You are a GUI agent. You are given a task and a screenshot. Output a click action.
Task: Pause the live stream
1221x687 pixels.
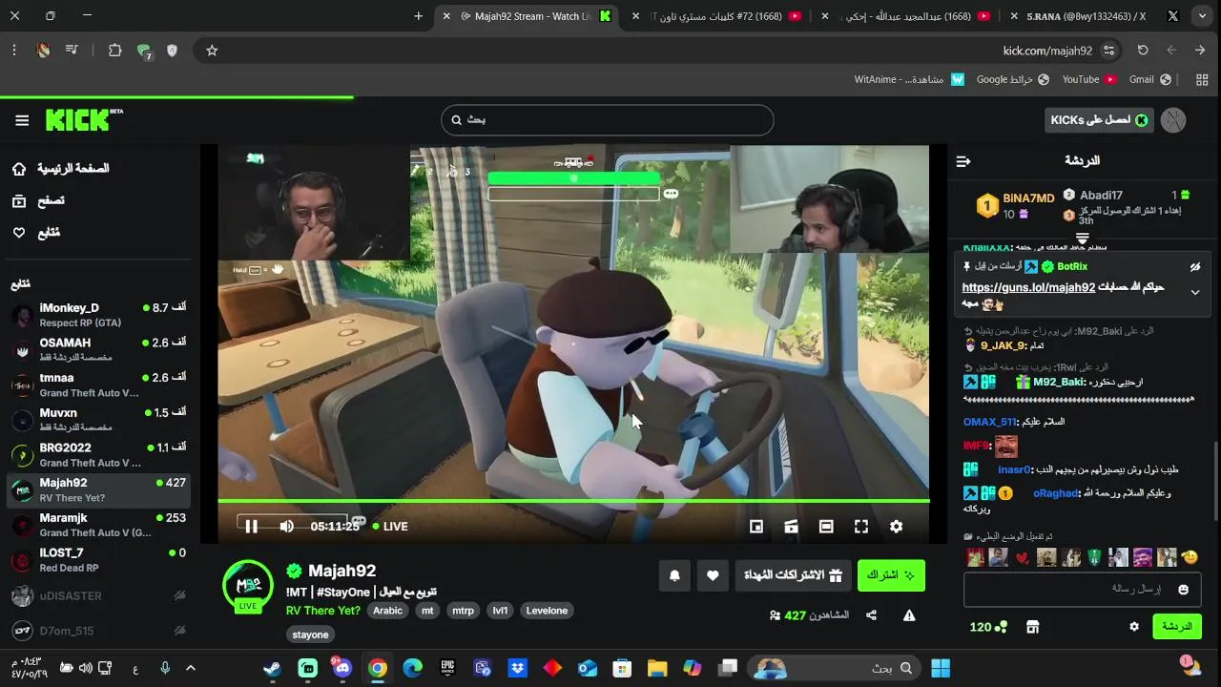click(x=252, y=526)
